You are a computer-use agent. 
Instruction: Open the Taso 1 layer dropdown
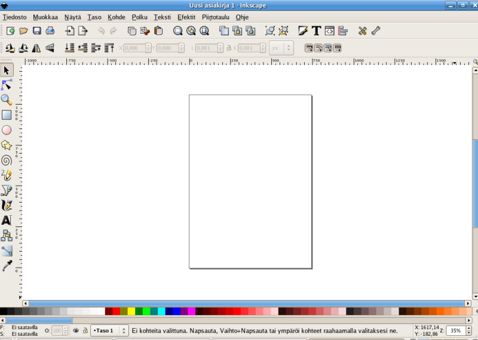(124, 330)
